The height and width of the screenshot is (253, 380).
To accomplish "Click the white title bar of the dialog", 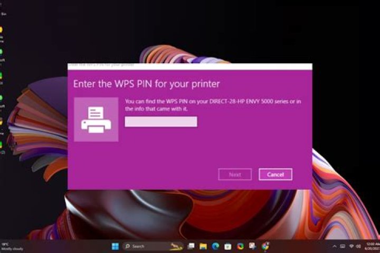I will pyautogui.click(x=190, y=66).
